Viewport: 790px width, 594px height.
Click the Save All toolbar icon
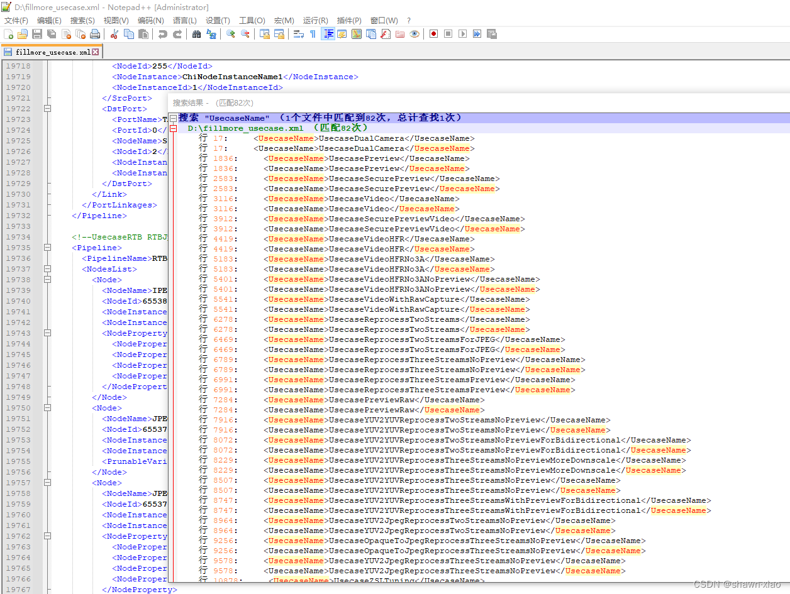(x=52, y=34)
